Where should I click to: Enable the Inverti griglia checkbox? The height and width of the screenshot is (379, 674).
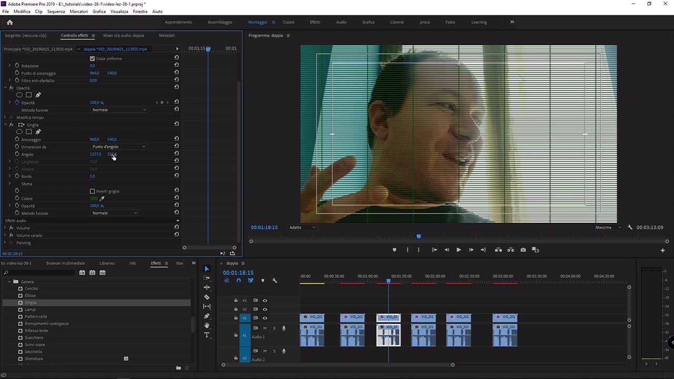pyautogui.click(x=92, y=191)
